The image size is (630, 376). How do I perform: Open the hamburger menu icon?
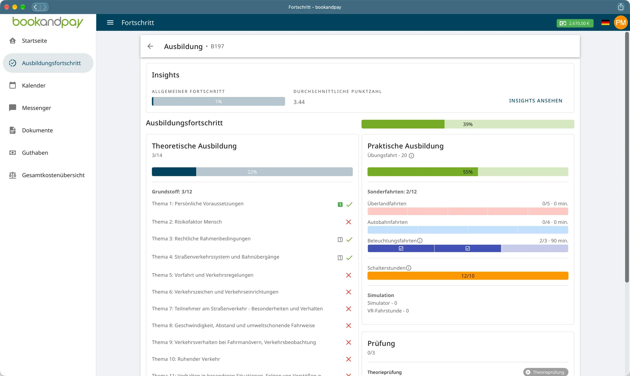110,23
